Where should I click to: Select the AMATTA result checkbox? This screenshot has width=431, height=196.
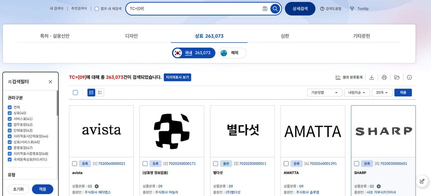pos(286,164)
